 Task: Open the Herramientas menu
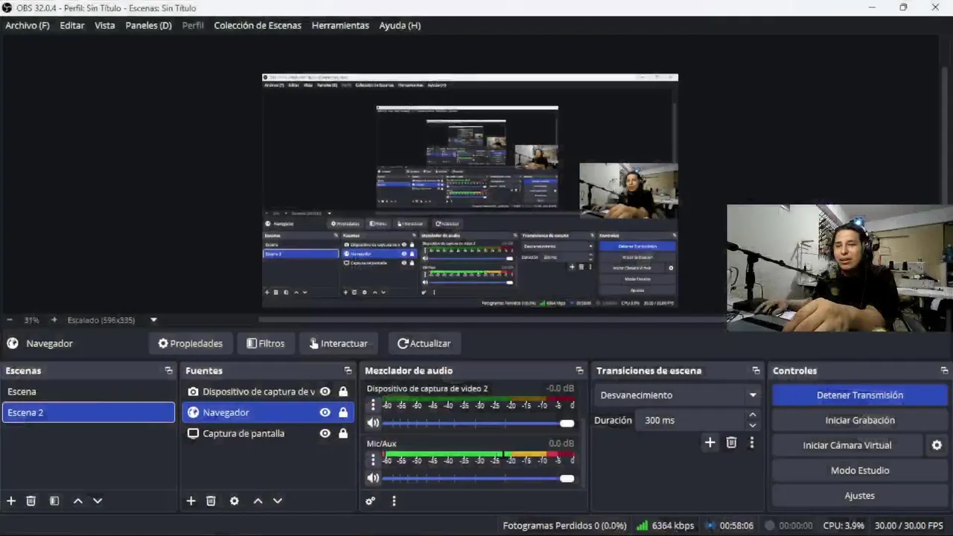[340, 25]
